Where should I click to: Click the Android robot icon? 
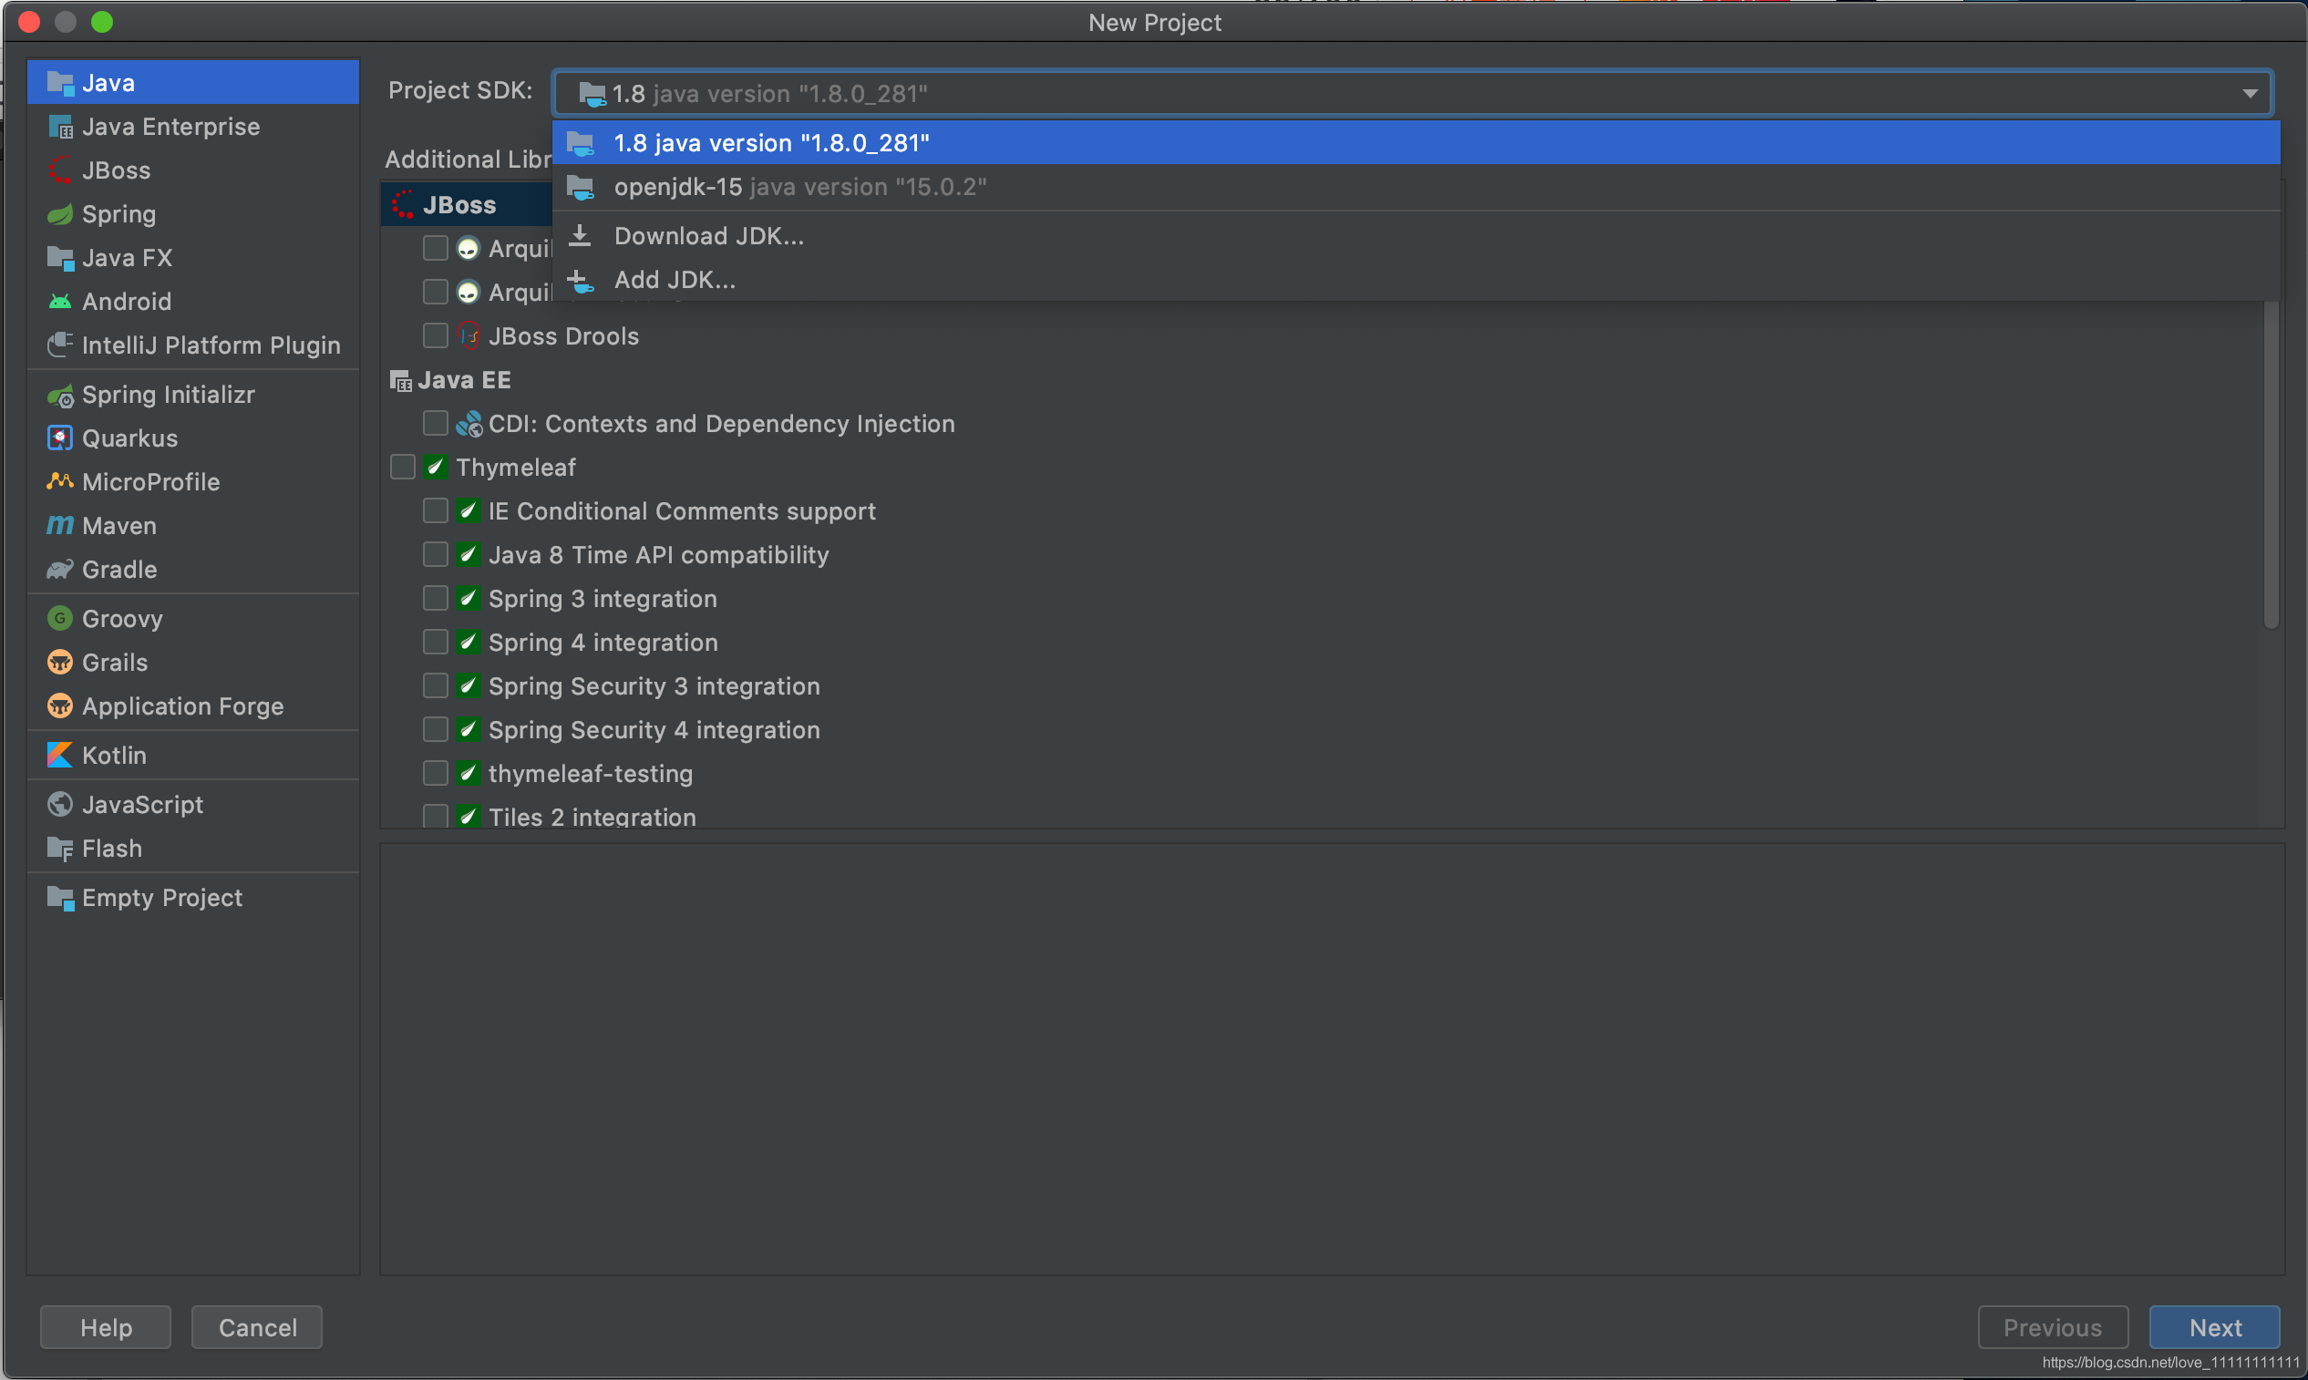point(60,302)
